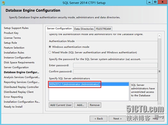Screen dimensions: 168x125
Task: Go to previous page with Back
Action: 99,119
